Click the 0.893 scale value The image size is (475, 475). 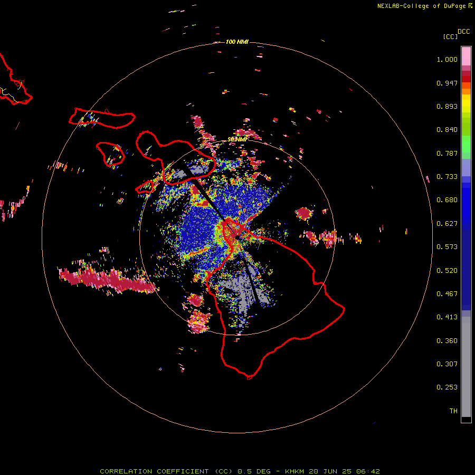click(x=447, y=106)
